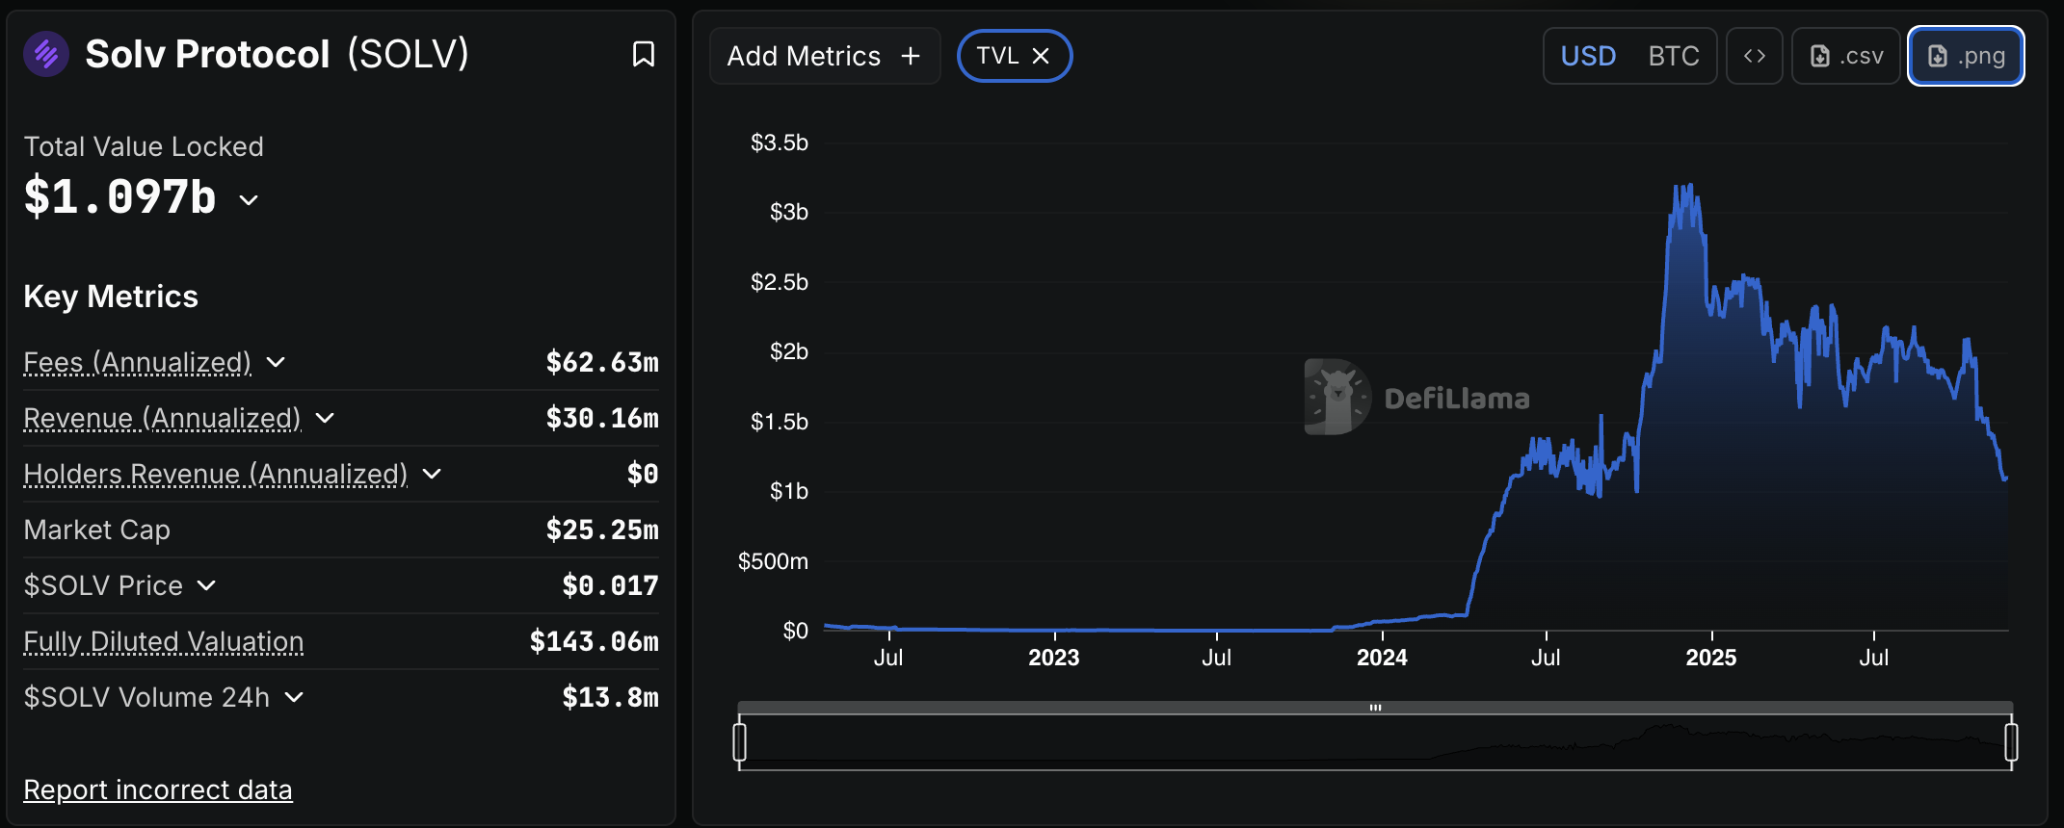Click the $30.16m revenue value

tap(602, 418)
